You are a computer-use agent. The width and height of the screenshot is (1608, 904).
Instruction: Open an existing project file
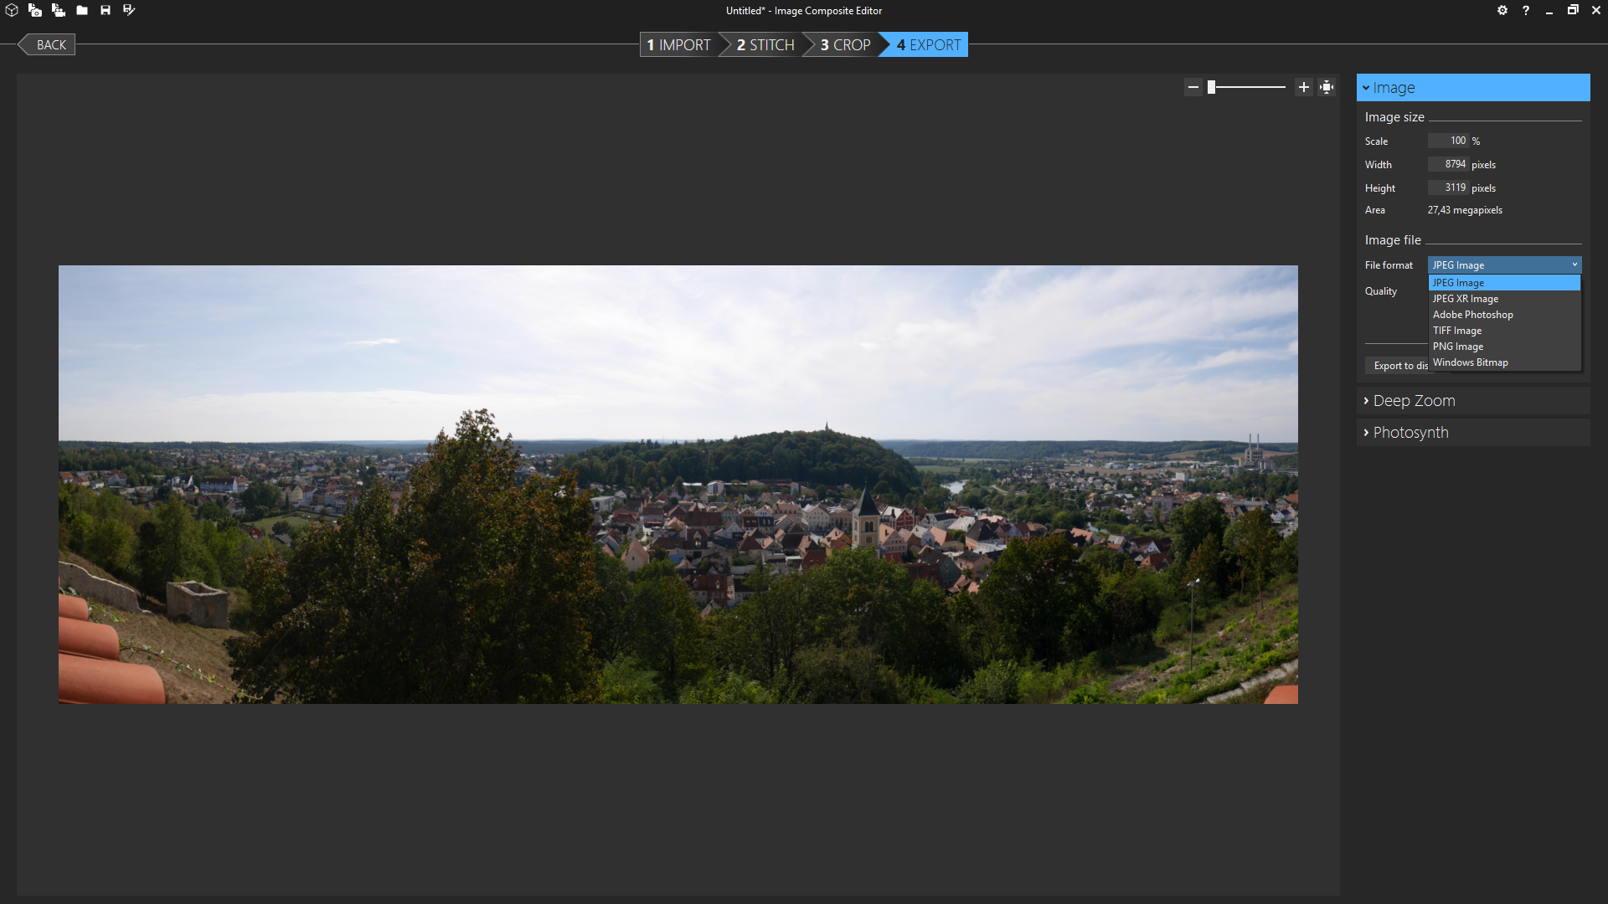(81, 10)
